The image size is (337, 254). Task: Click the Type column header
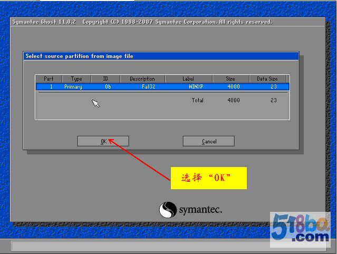click(x=76, y=79)
